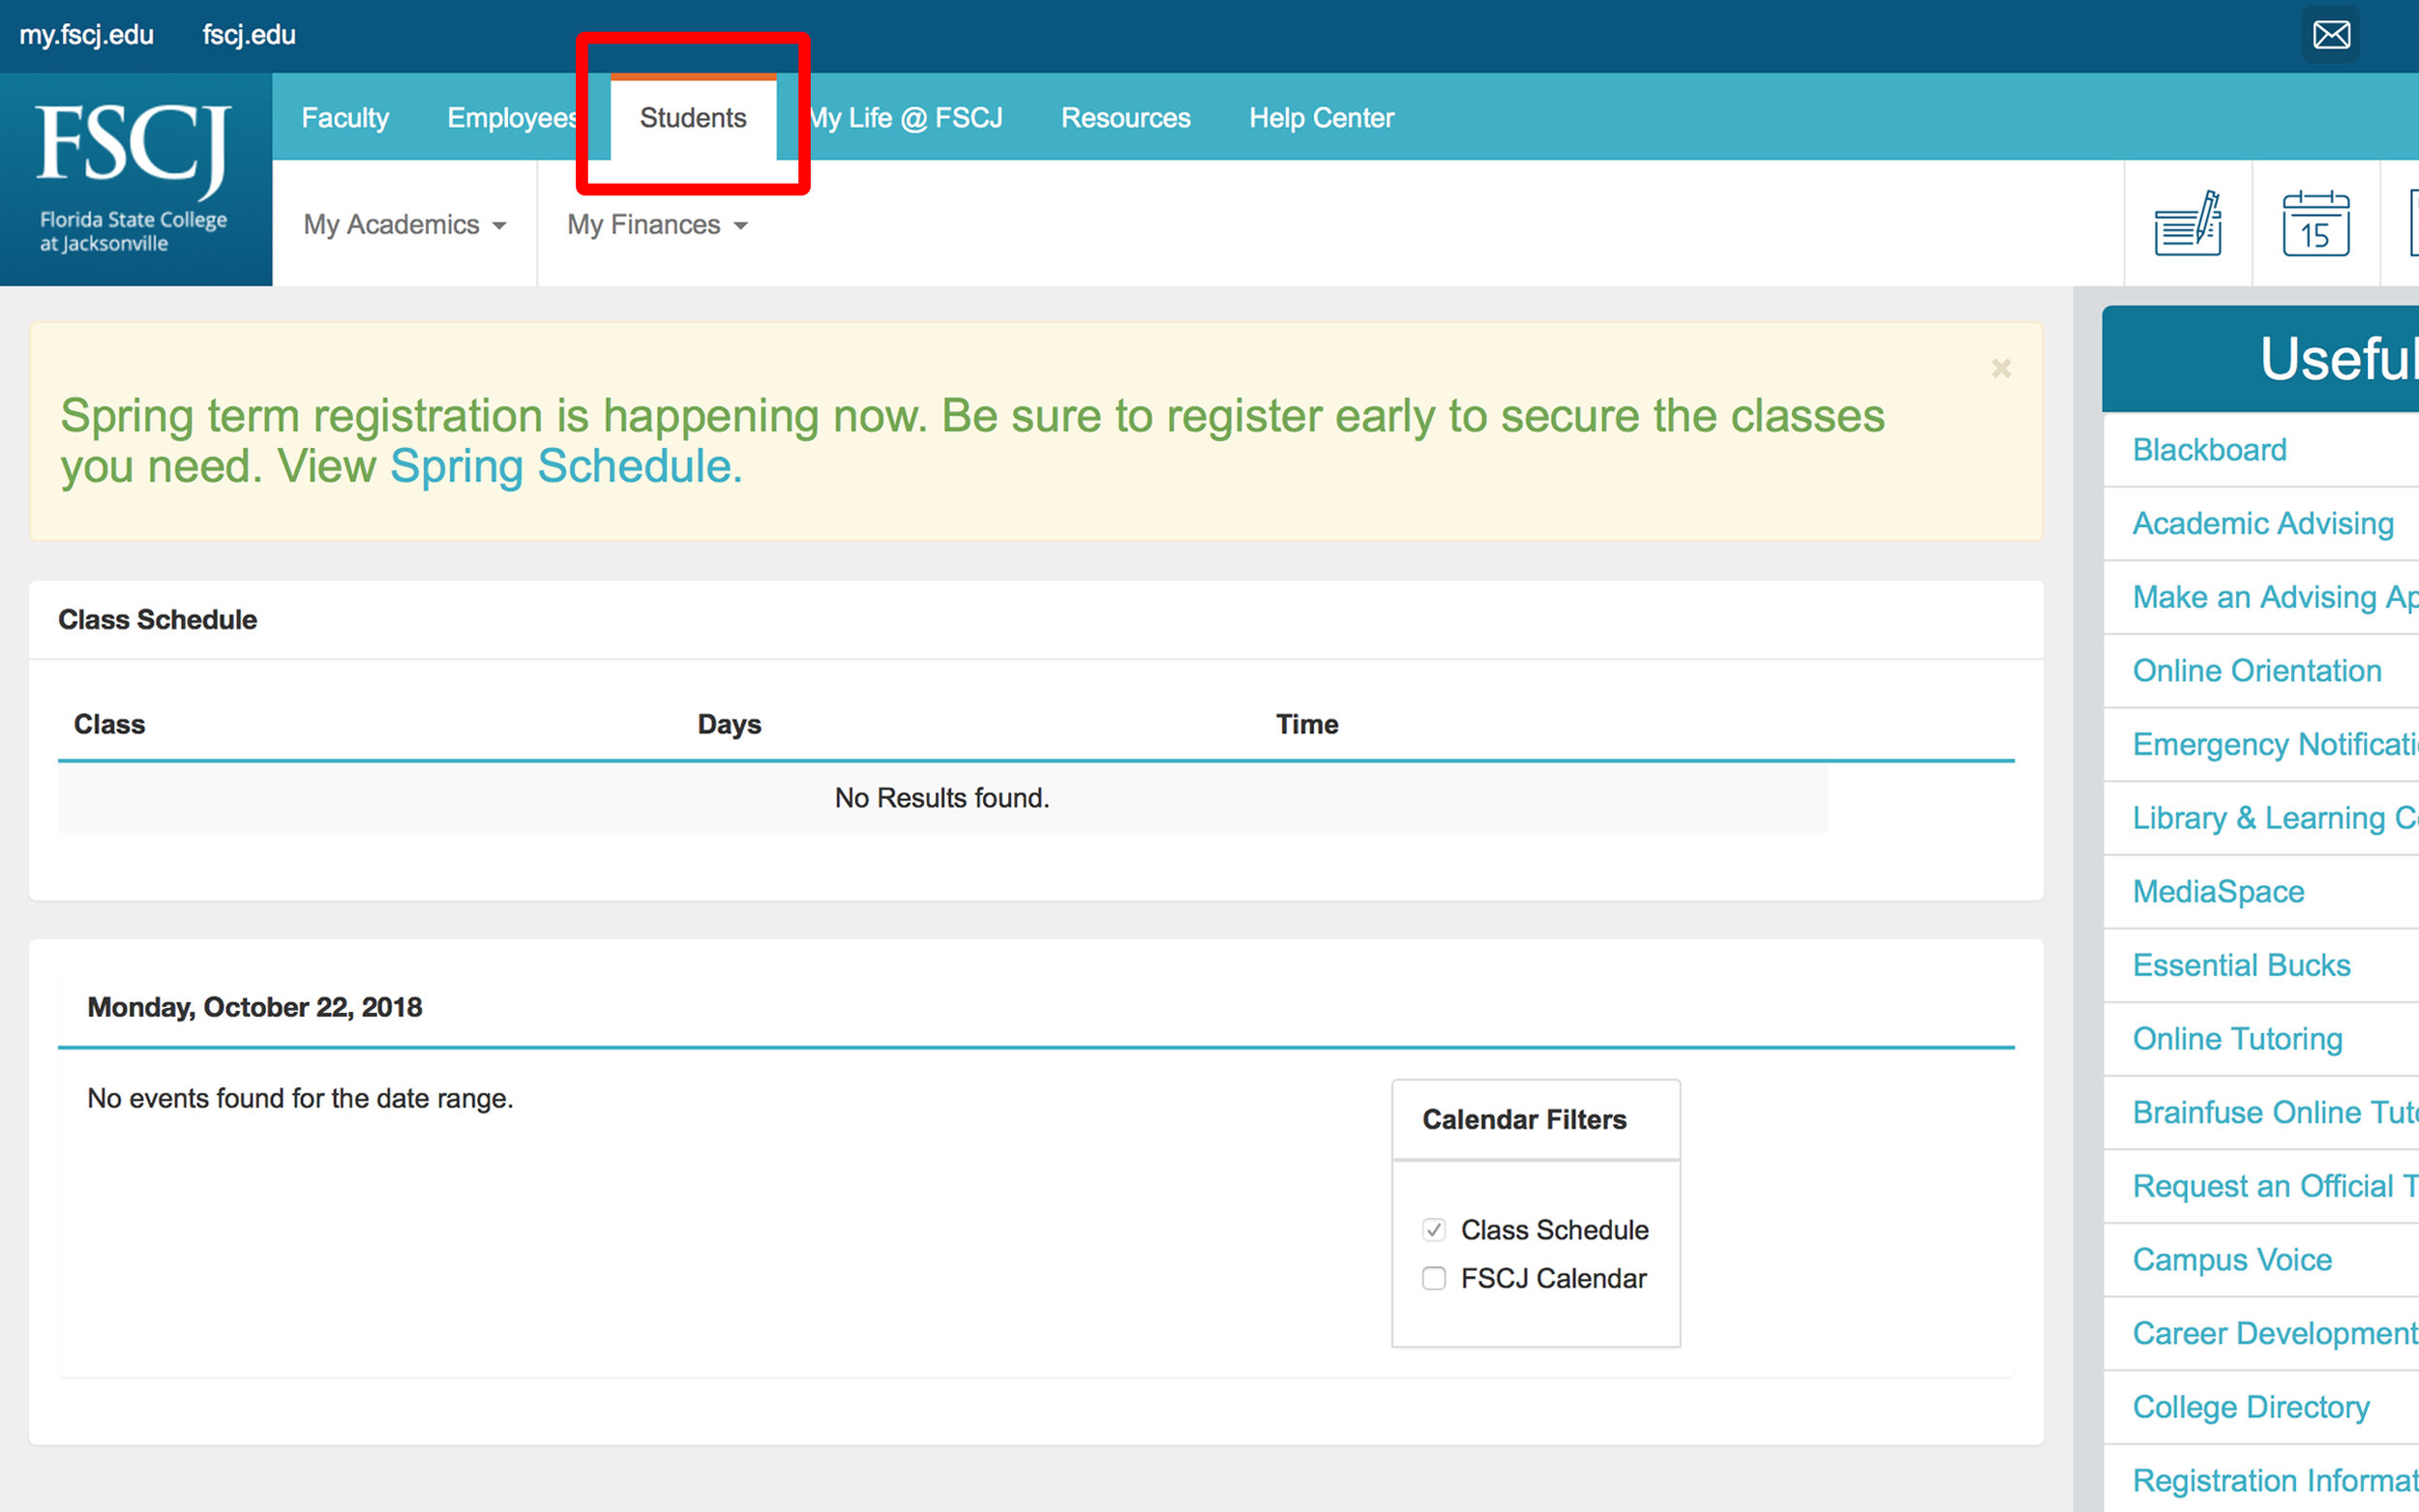Switch to the Employees tab
The width and height of the screenshot is (2419, 1512).
coord(512,117)
